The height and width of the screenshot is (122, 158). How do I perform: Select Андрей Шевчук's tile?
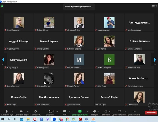[19, 41]
